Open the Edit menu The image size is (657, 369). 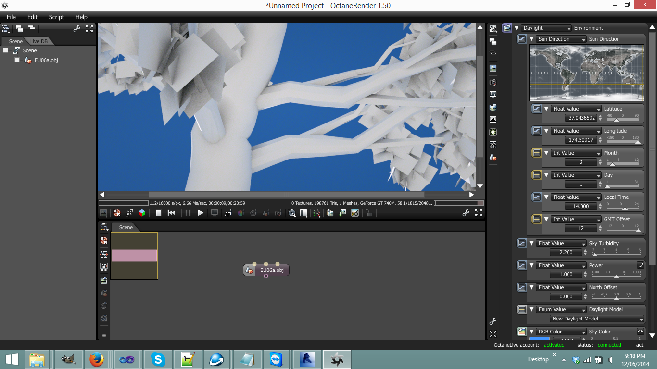coord(32,17)
